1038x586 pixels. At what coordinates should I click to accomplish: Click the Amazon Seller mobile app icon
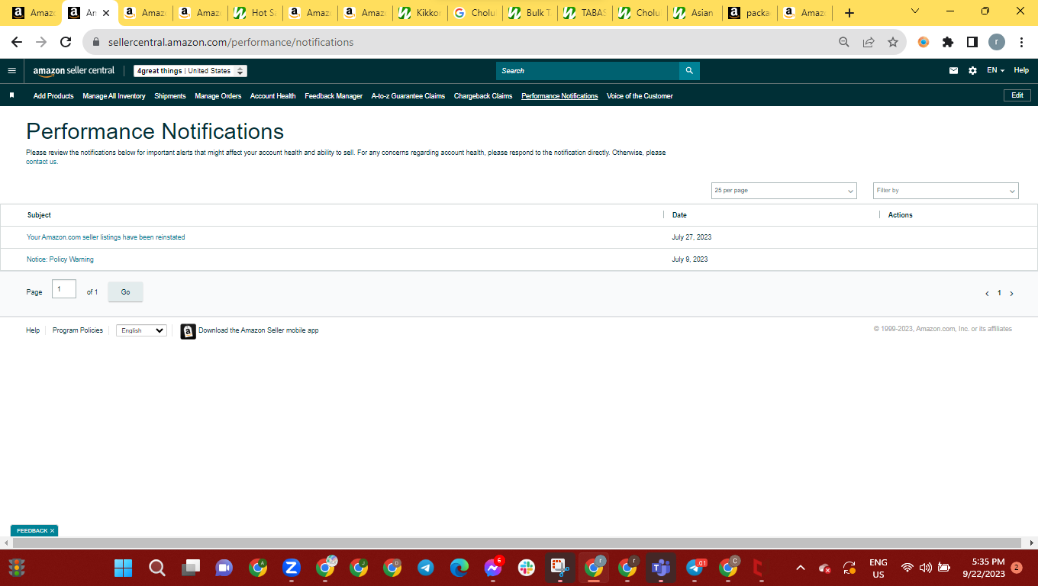click(188, 331)
